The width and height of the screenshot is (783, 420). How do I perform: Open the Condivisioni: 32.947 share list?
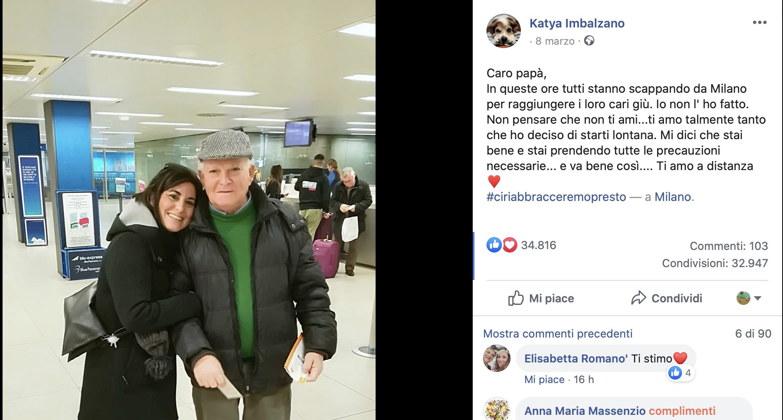tap(715, 263)
